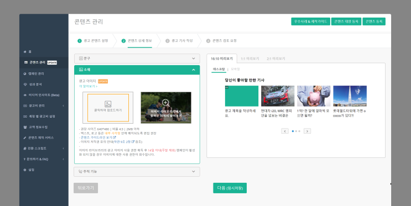Click the 광고비 관리 money icon
This screenshot has width=411, height=206.
(x=25, y=105)
